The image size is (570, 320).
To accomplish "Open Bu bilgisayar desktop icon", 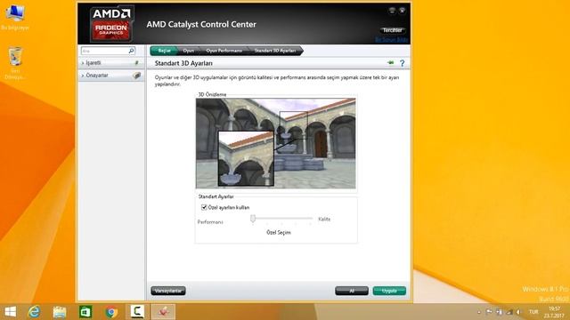I will 15,18.
